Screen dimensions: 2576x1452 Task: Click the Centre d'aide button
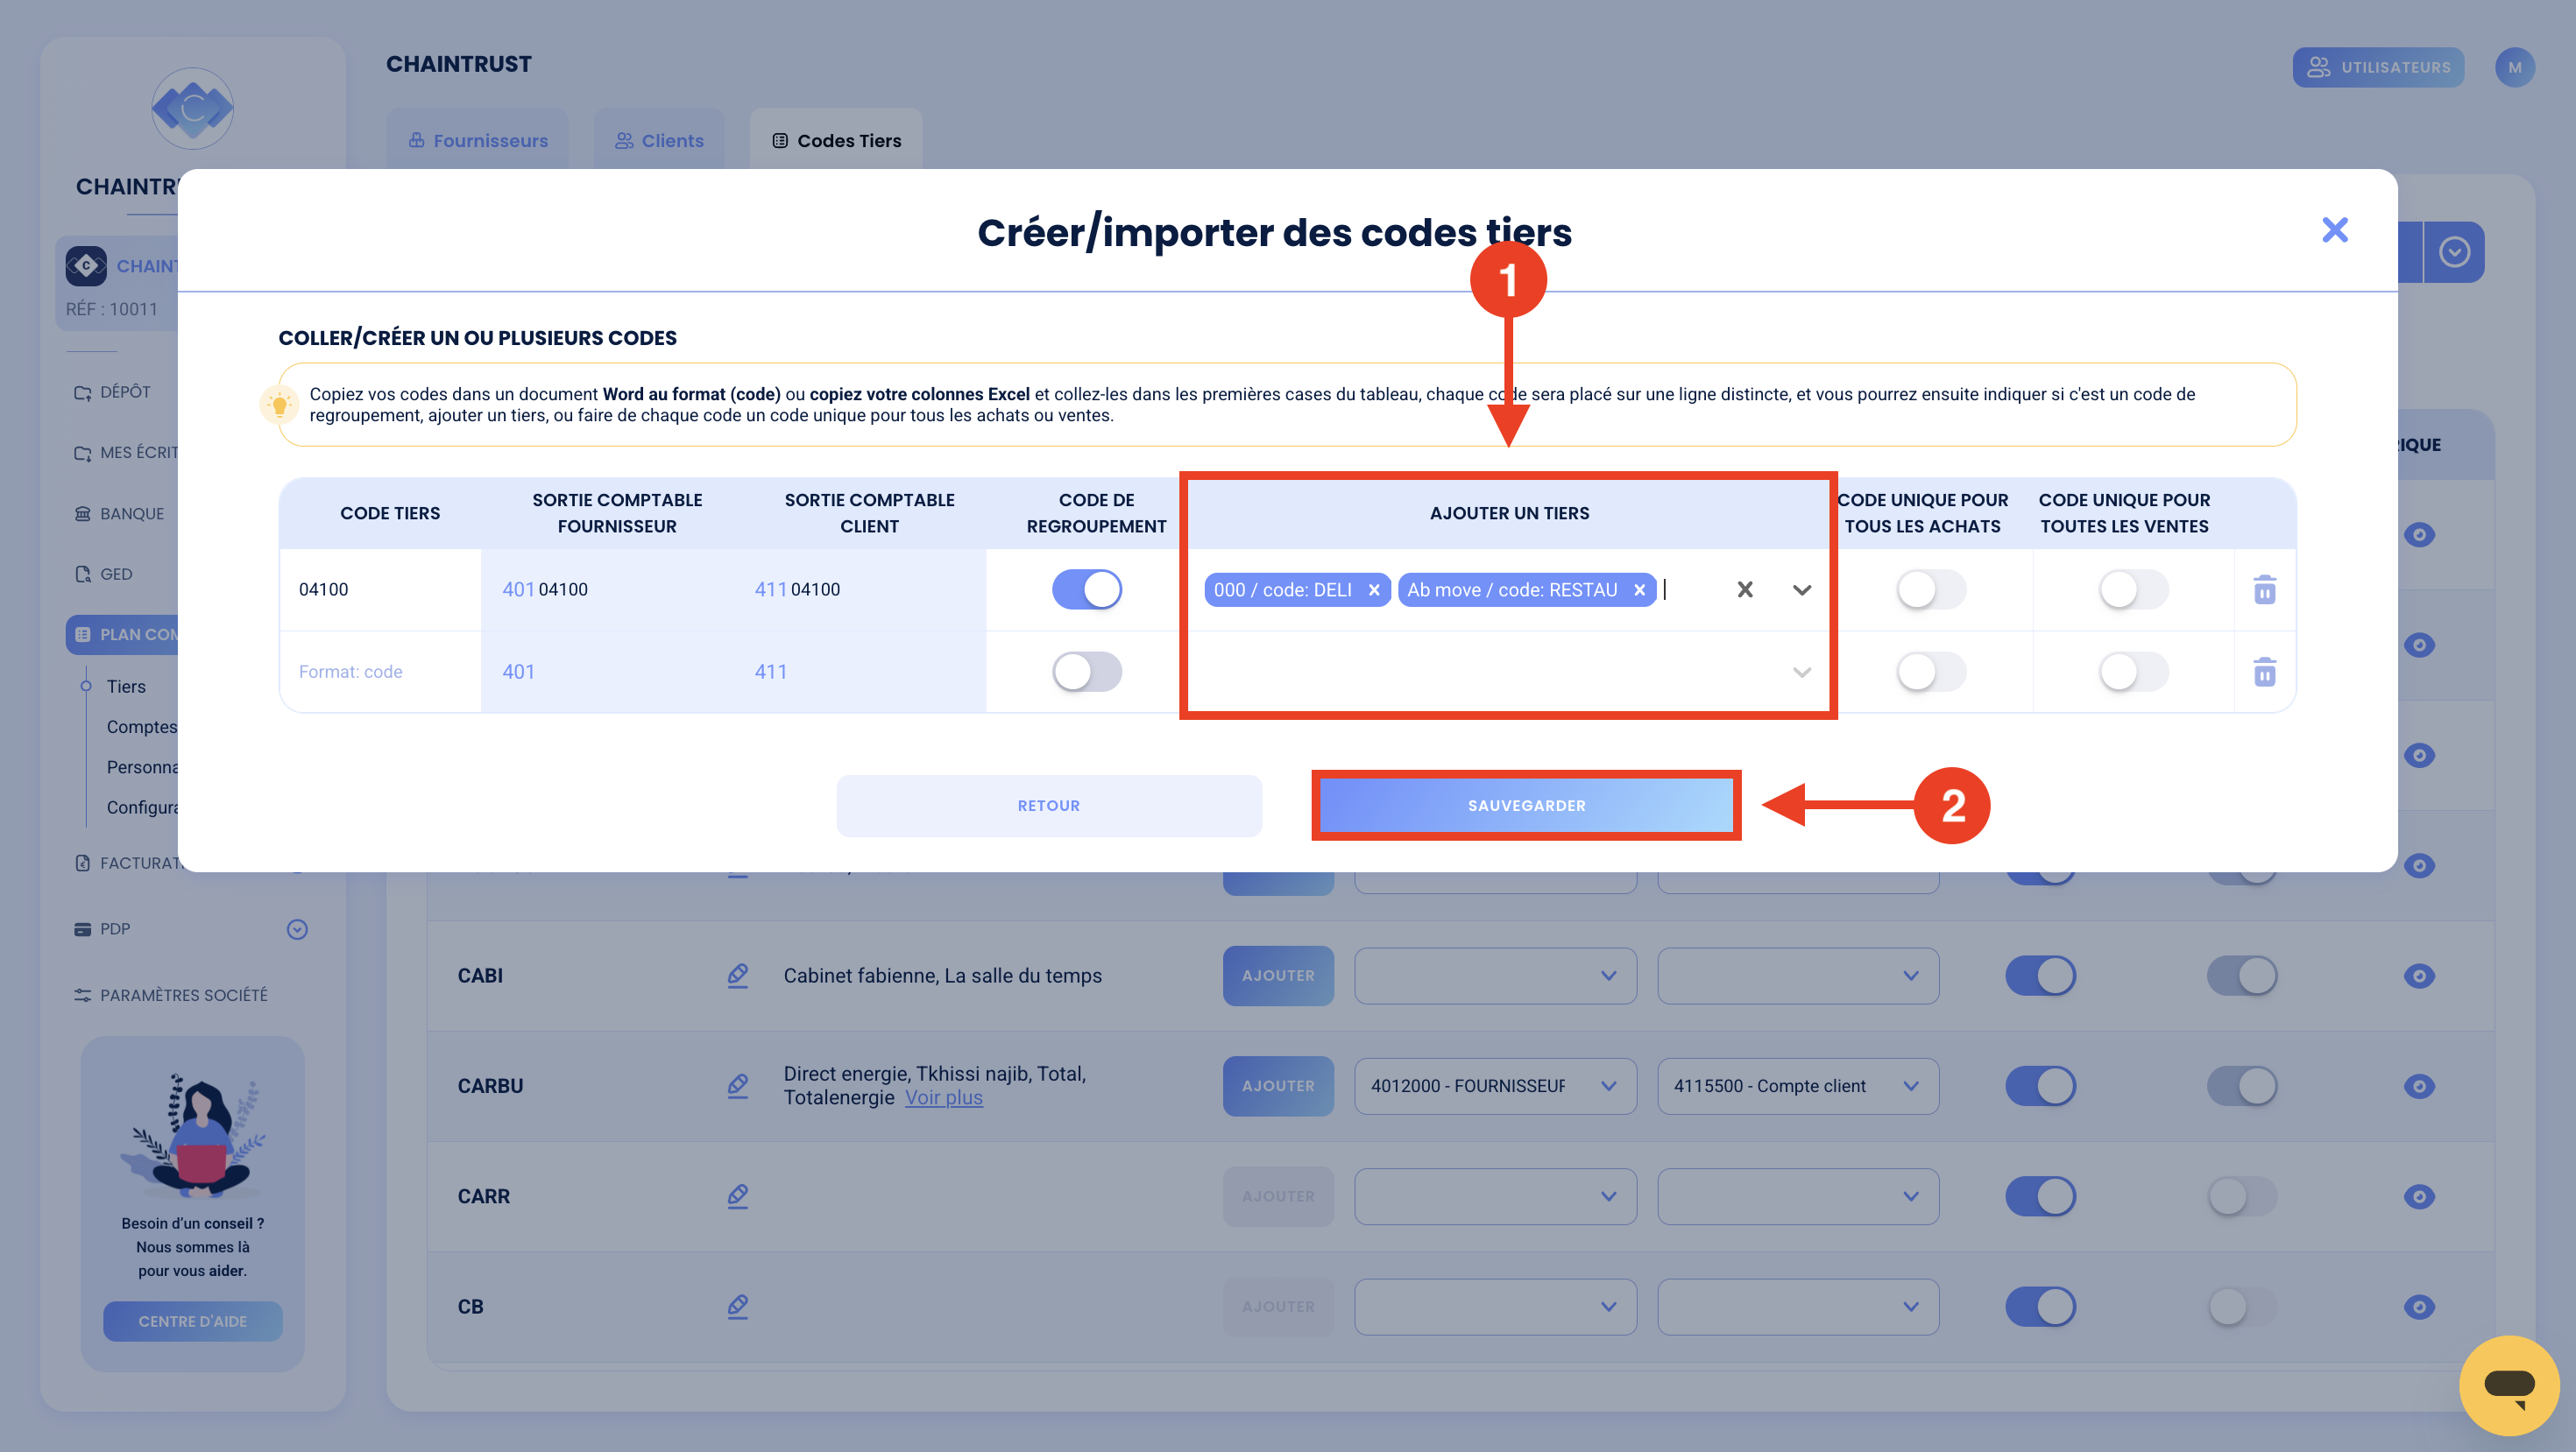pos(192,1322)
